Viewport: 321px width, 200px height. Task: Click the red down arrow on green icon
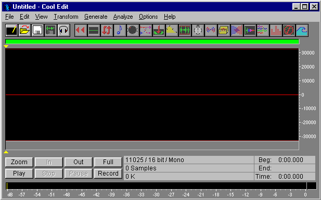click(x=159, y=31)
